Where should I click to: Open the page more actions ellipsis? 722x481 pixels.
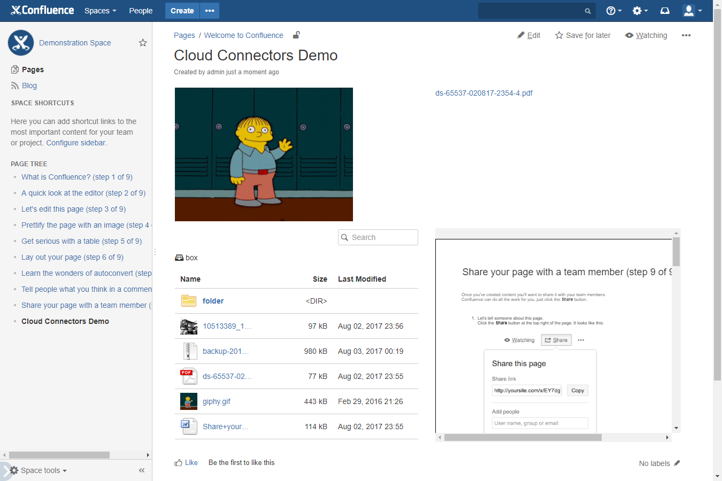pos(686,35)
